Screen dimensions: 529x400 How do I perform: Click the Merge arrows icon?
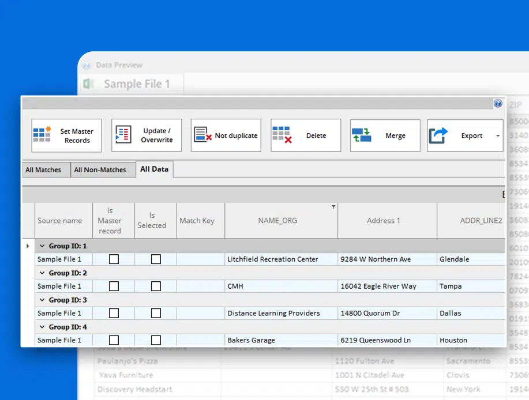pos(362,135)
